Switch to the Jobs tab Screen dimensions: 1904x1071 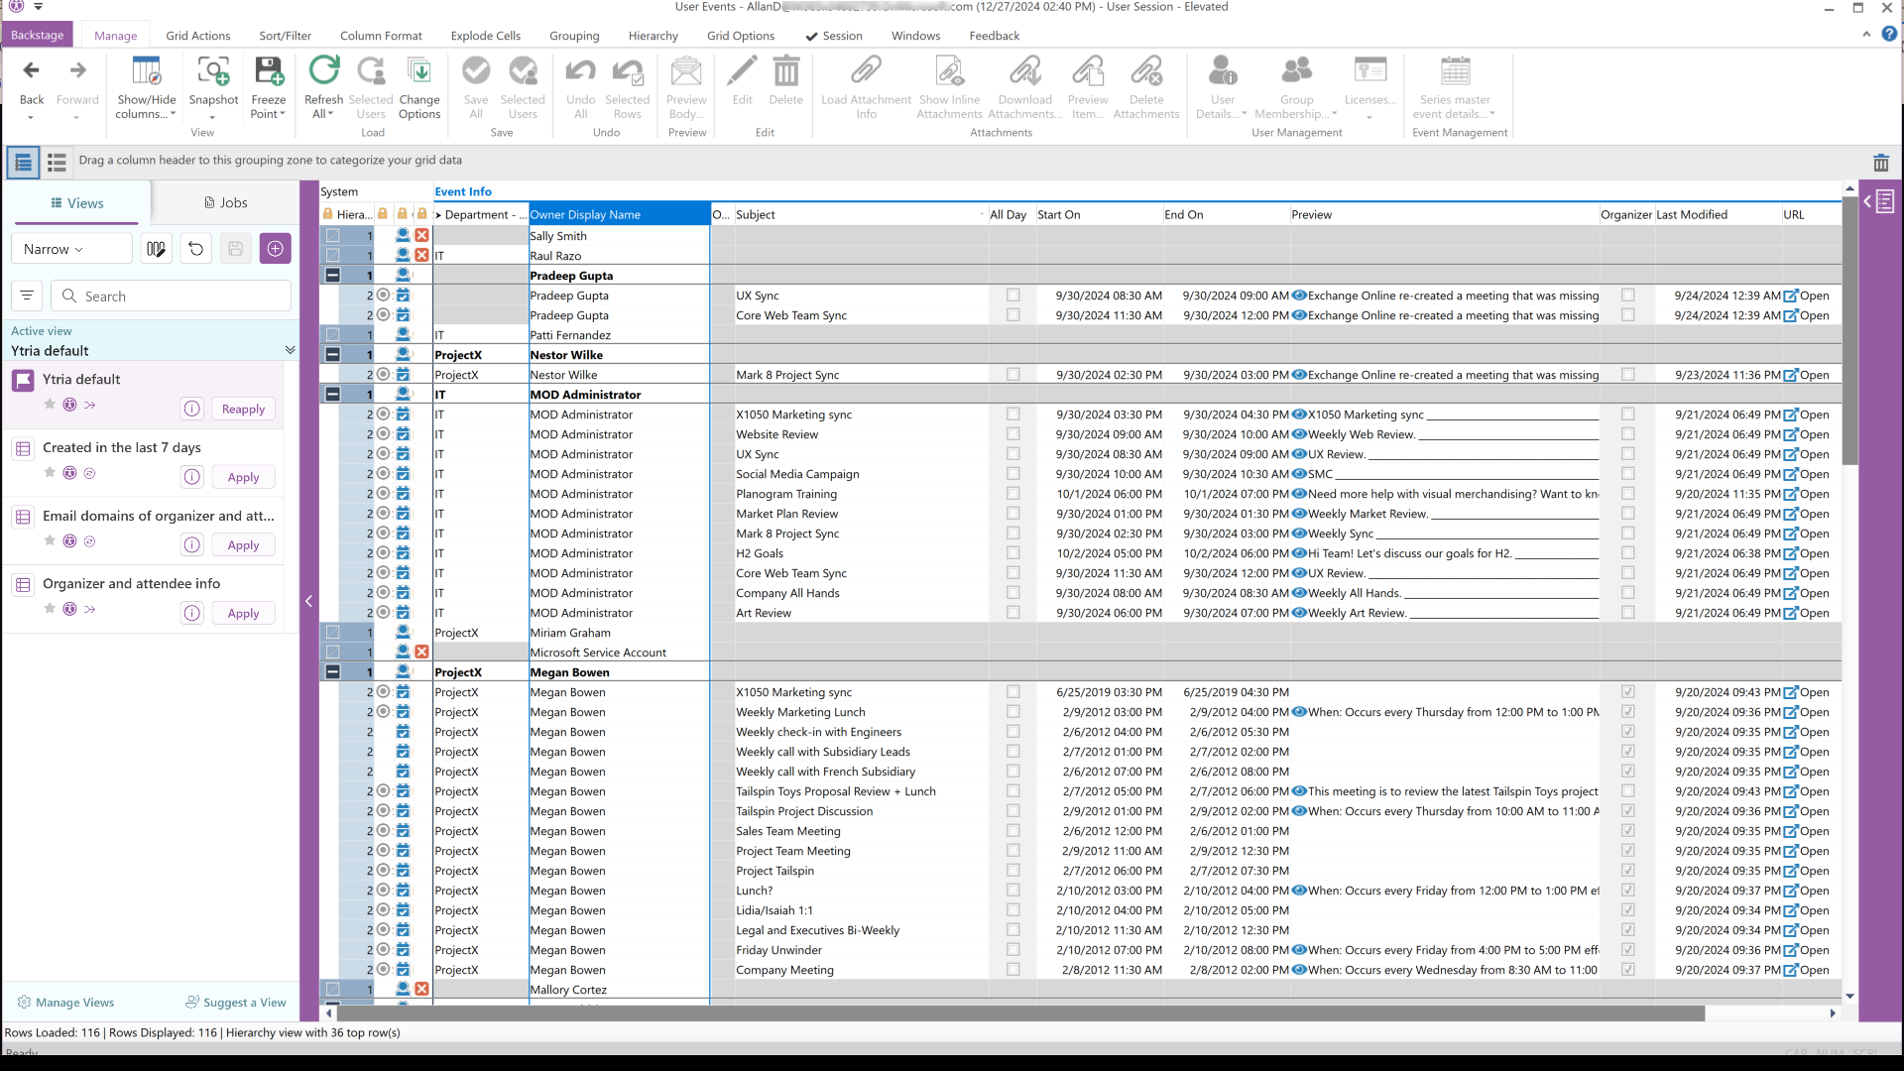click(x=226, y=203)
